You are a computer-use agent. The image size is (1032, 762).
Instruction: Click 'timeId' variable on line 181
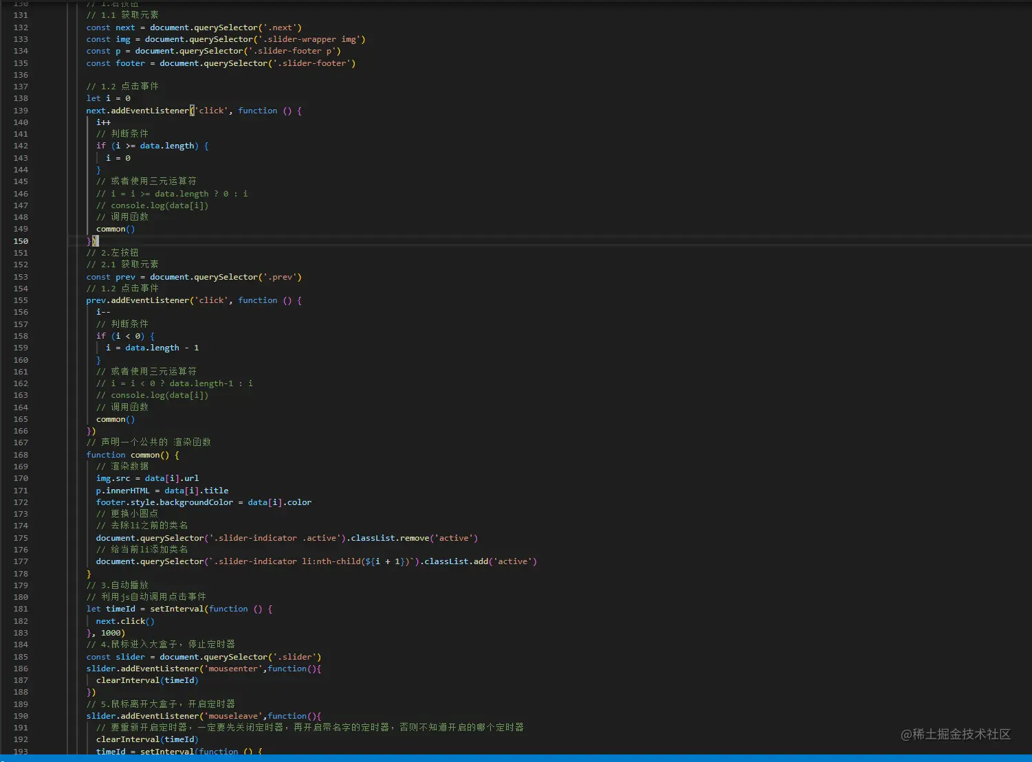(x=120, y=609)
